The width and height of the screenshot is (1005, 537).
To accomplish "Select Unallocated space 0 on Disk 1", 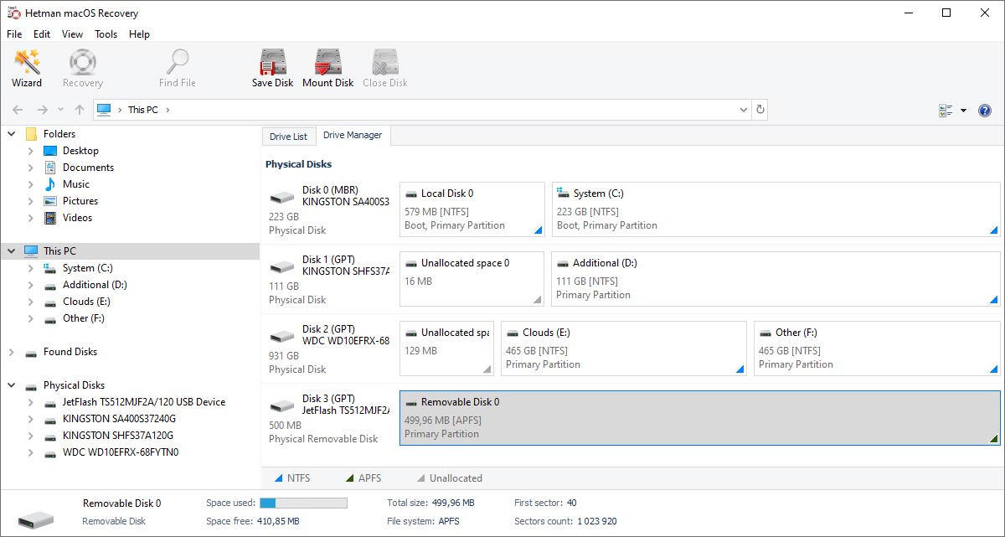I will click(472, 279).
